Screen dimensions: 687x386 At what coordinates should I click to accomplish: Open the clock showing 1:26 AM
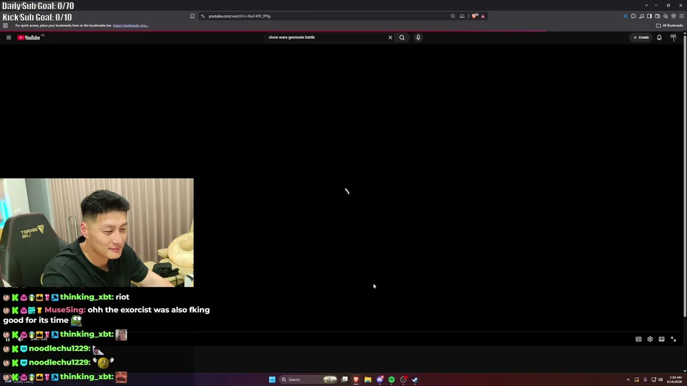(675, 380)
